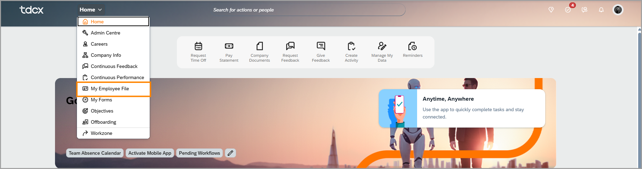Screen dimensions: 642x169
Task: Select Home in the navigation menu
Action: (x=113, y=22)
